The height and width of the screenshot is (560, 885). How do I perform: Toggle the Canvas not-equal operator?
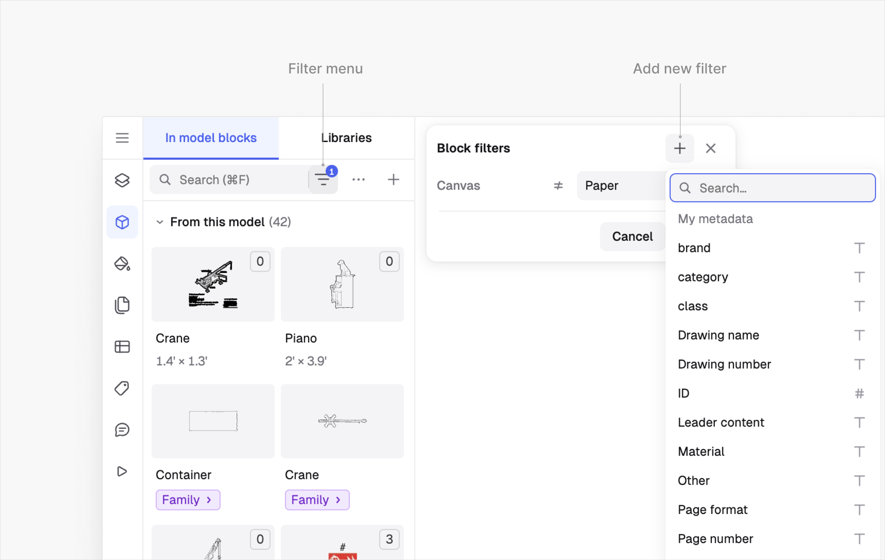click(558, 186)
